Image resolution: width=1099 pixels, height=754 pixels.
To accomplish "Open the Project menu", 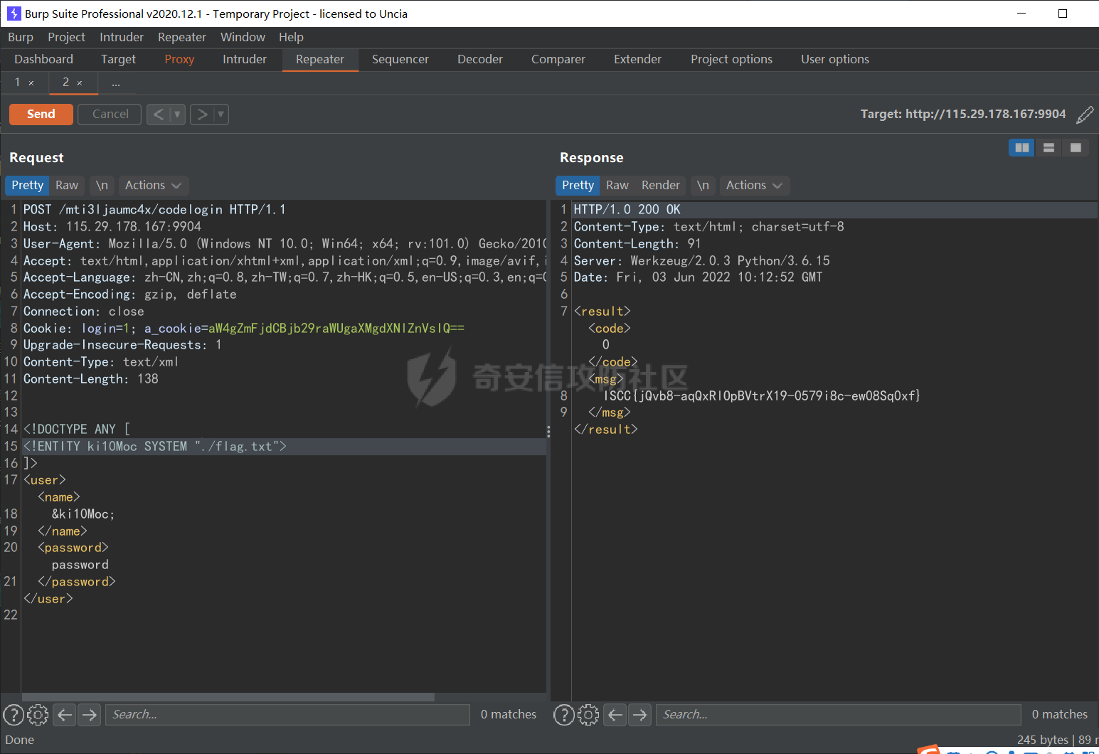I will (x=66, y=37).
